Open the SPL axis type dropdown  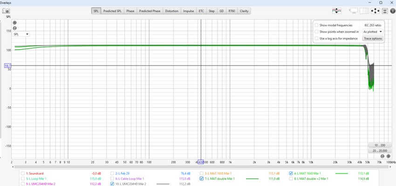click(x=20, y=34)
